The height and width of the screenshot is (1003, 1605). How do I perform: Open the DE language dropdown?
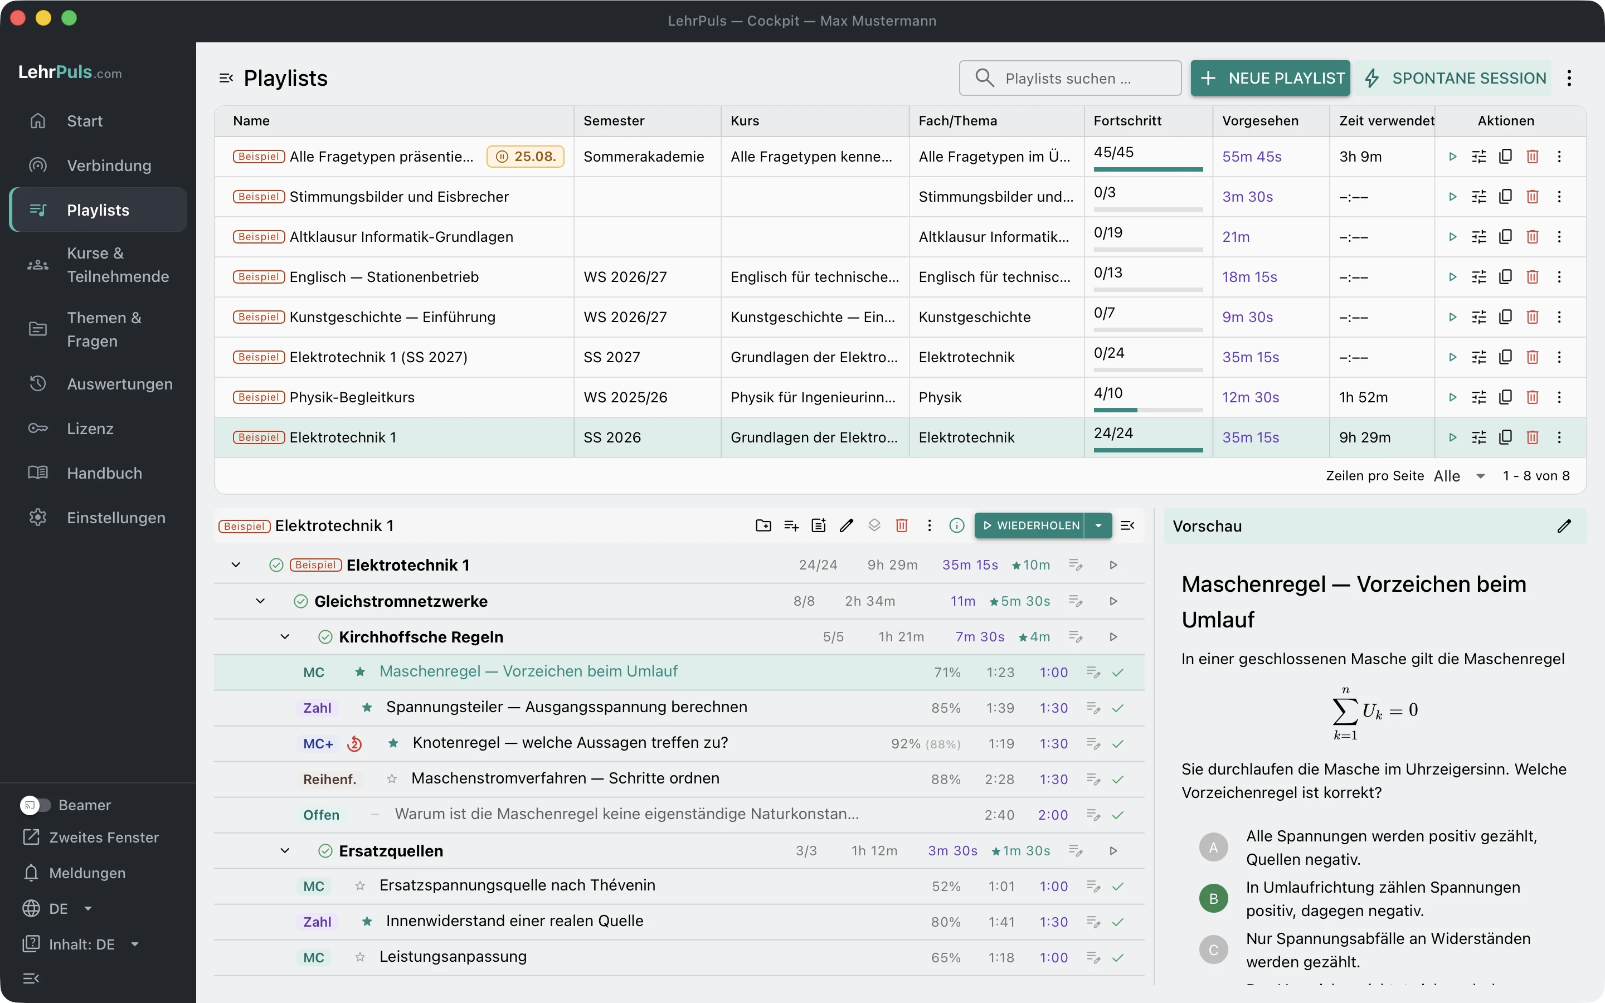tap(58, 909)
